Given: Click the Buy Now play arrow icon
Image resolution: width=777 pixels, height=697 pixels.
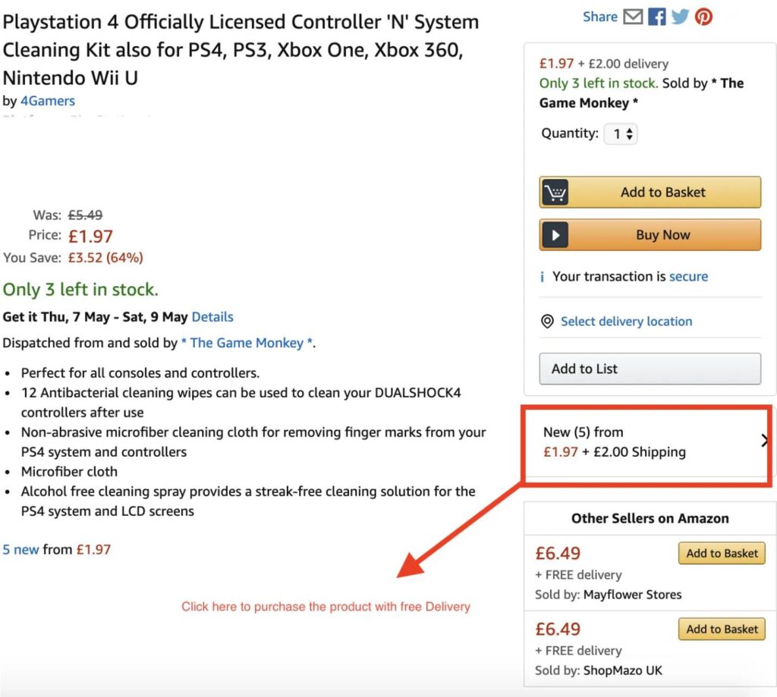Looking at the screenshot, I should 555,235.
